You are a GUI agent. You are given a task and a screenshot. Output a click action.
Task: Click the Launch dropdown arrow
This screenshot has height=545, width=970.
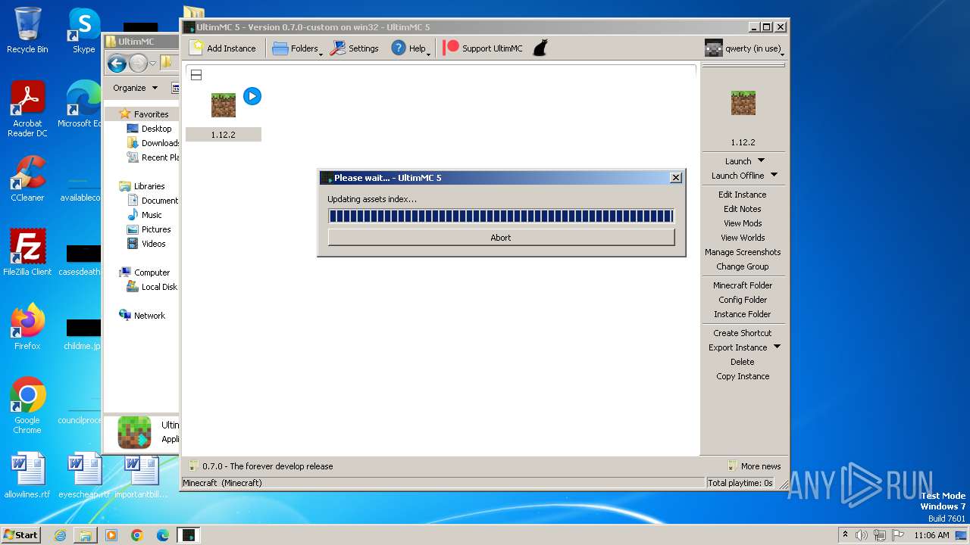762,160
